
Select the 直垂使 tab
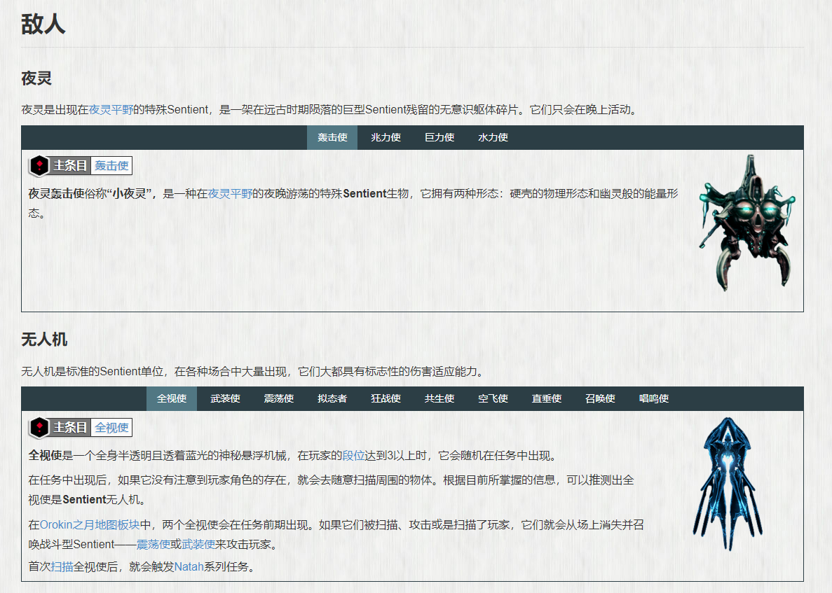click(x=547, y=398)
